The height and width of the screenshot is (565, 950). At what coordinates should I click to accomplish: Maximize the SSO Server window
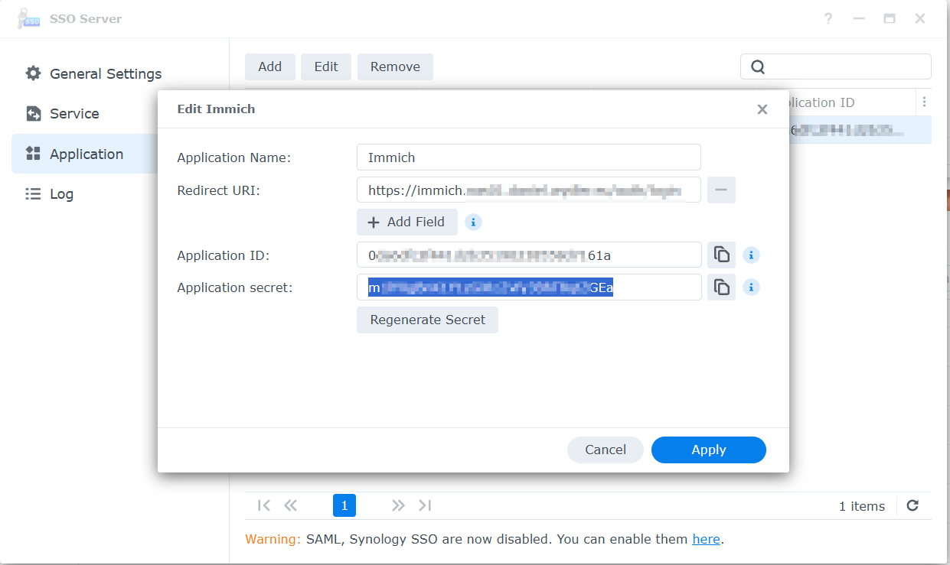[x=890, y=18]
